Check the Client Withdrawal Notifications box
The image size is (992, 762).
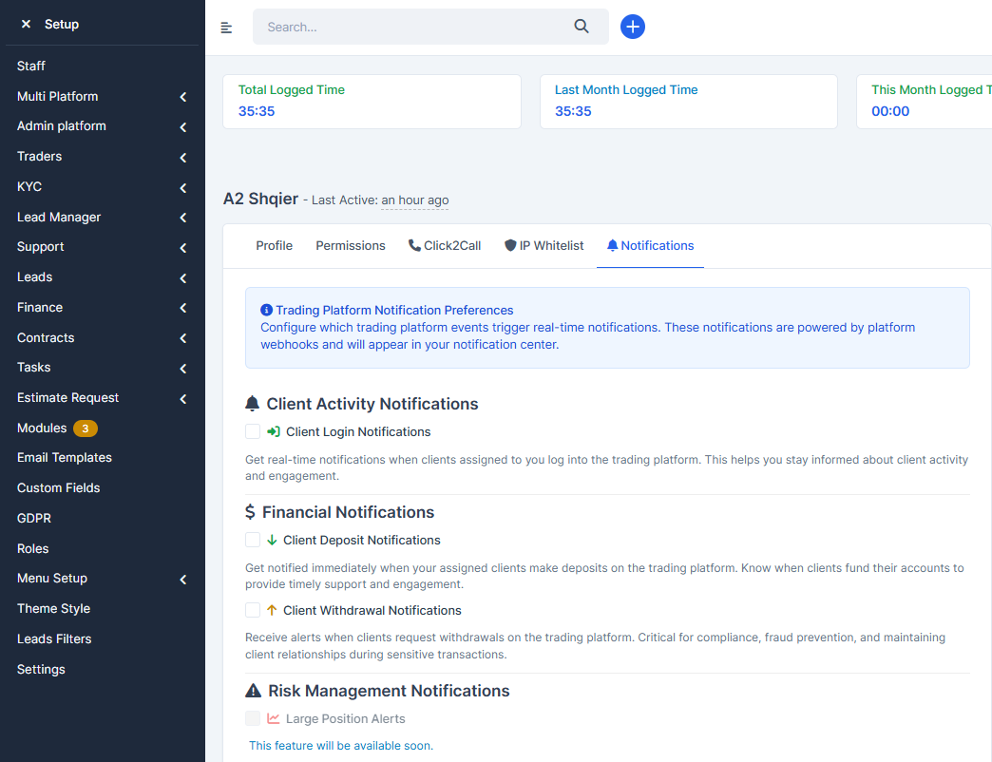(x=253, y=610)
